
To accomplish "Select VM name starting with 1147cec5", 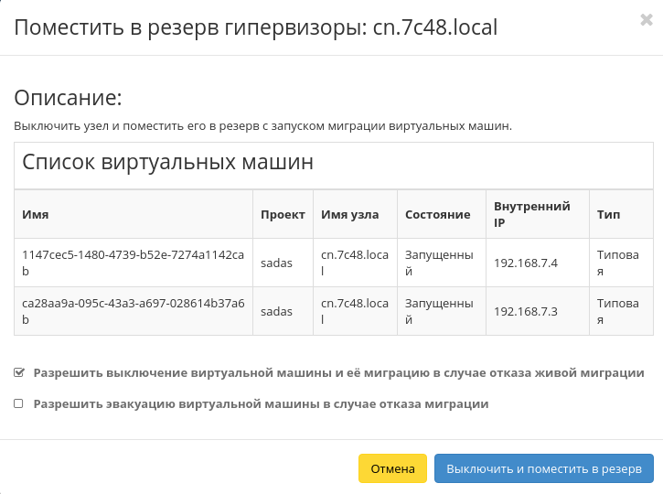I will coord(134,263).
